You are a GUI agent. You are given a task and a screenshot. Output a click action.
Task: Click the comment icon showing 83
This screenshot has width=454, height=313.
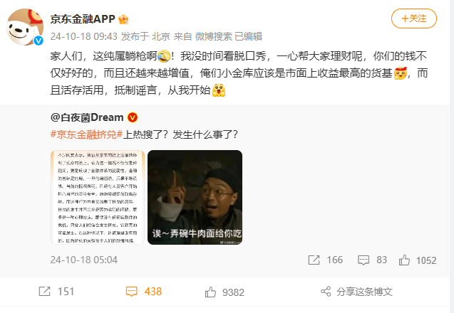click(x=363, y=260)
